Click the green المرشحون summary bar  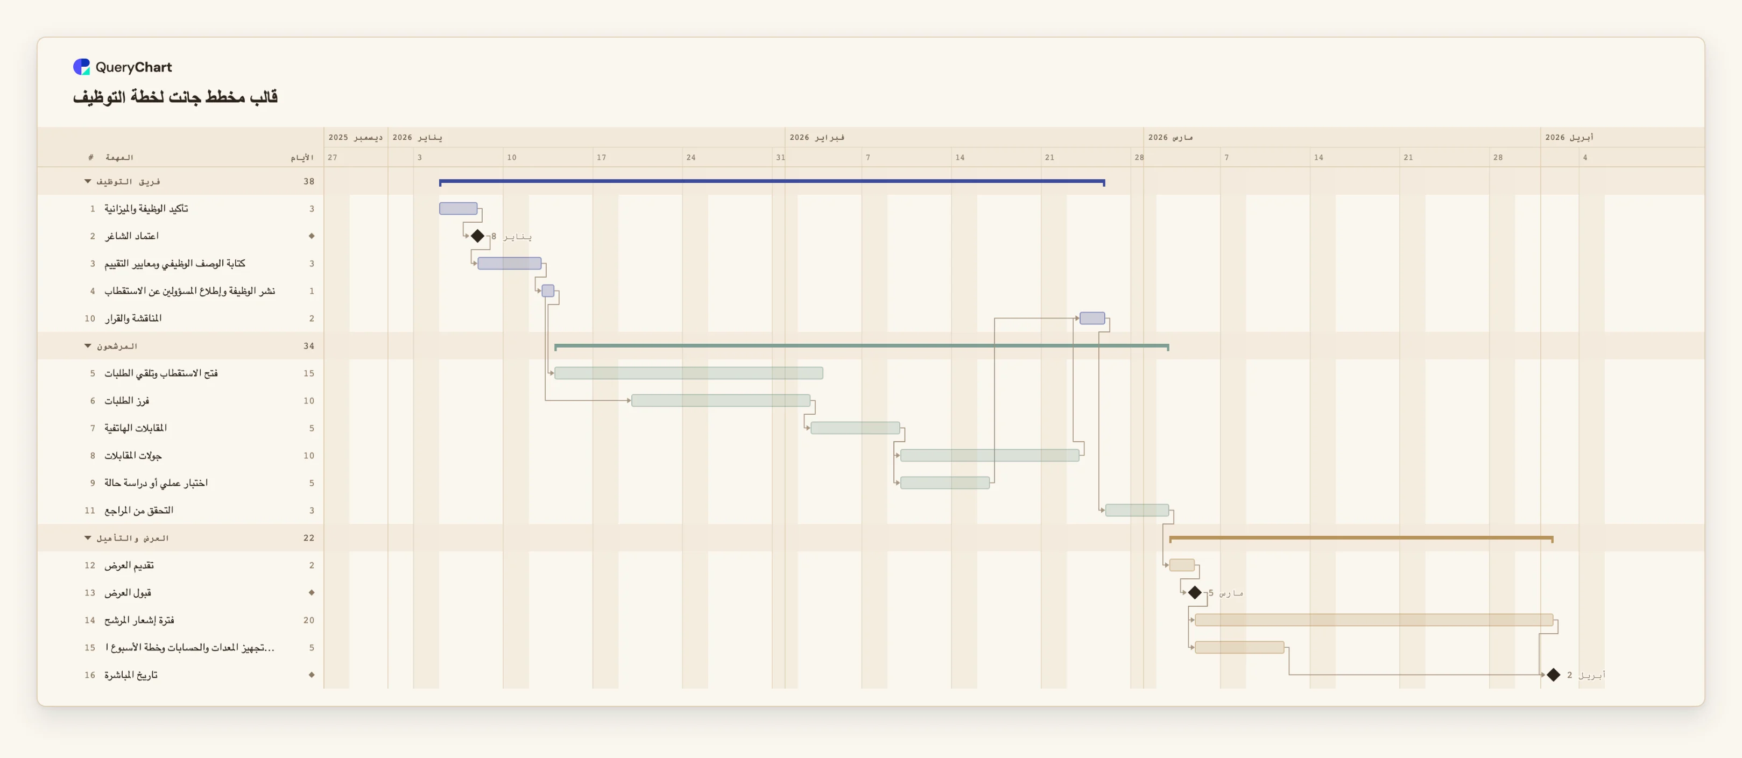click(x=862, y=346)
